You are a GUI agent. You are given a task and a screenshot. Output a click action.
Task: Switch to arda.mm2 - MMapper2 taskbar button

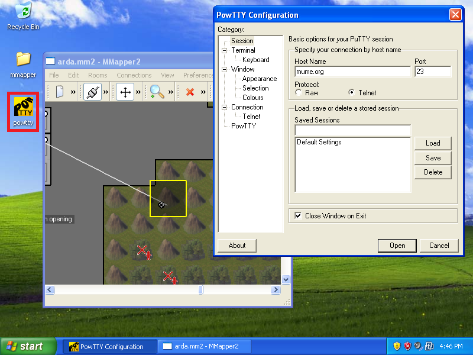coord(205,346)
